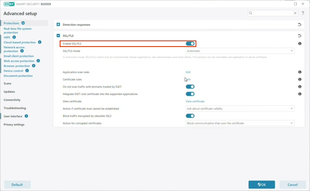Click the User interface 1 badge

(26, 116)
